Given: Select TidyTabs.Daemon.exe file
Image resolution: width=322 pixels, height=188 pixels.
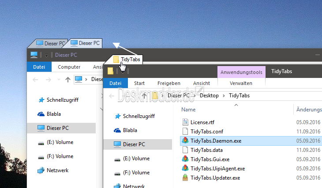Looking at the screenshot, I should coord(216,141).
